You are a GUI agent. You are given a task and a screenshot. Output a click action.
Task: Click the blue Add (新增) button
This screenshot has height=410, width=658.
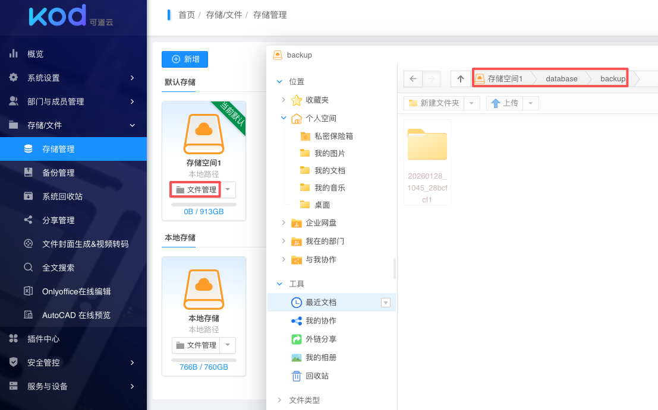pyautogui.click(x=185, y=59)
